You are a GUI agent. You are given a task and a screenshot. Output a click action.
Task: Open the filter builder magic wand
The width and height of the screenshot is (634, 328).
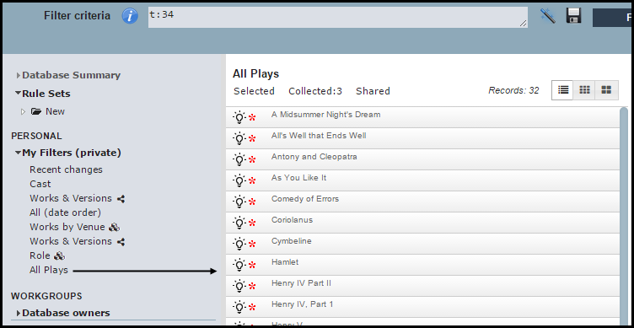(x=547, y=16)
